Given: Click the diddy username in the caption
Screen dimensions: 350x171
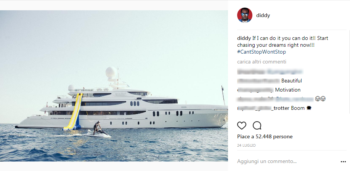Looking at the screenshot, I should [x=244, y=38].
